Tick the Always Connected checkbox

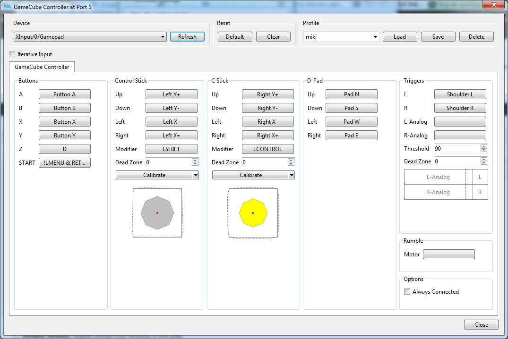pos(407,291)
